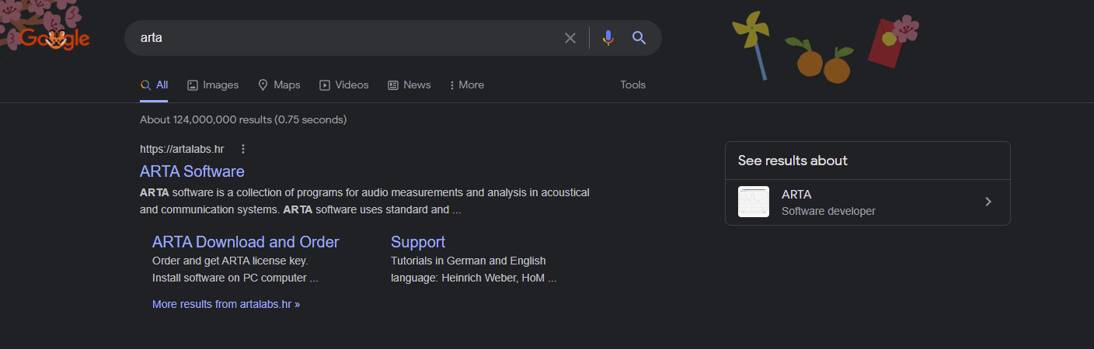1094x349 pixels.
Task: Start voice search with microphone icon
Action: [x=608, y=38]
